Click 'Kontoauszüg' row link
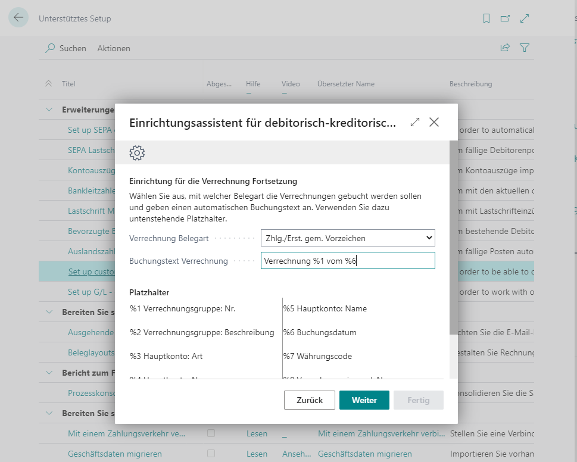This screenshot has width=577, height=462. point(91,170)
